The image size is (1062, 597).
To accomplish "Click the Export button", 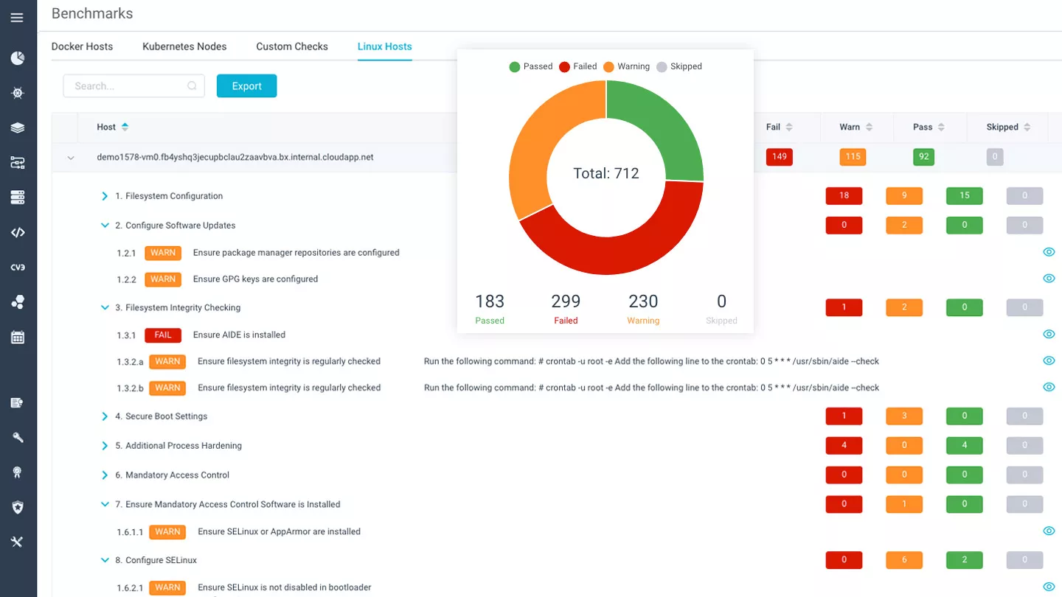I will tap(246, 86).
